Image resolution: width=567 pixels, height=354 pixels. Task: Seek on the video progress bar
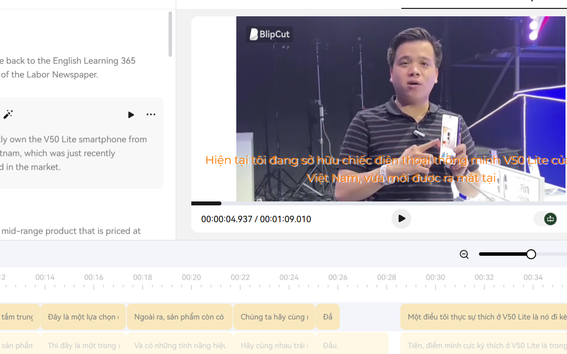(379, 203)
